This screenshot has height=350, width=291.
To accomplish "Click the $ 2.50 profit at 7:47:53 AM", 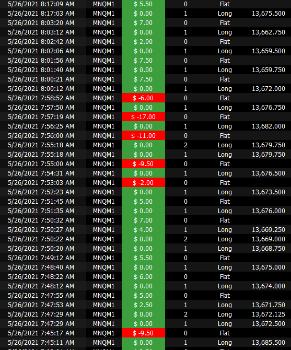I will point(143,305).
